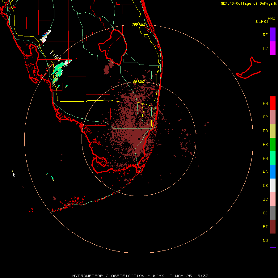Click the BD legend label
The width and height of the screenshot is (278, 278).
pos(265,131)
